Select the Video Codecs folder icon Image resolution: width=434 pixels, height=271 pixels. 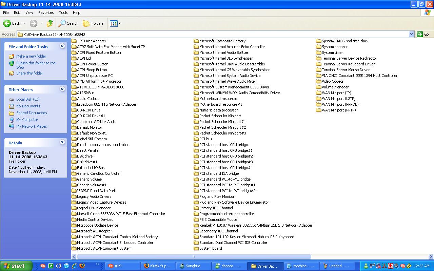(319, 81)
